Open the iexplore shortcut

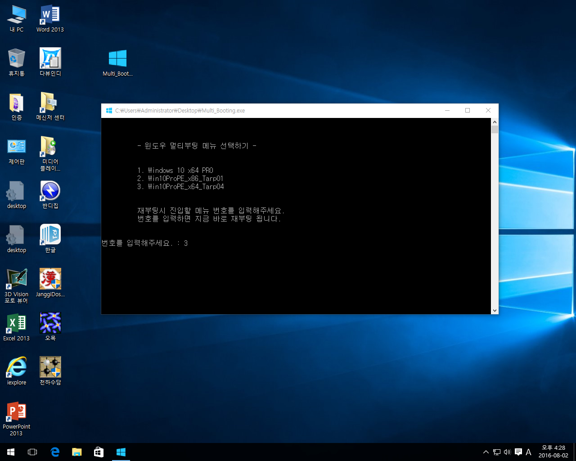pos(17,371)
